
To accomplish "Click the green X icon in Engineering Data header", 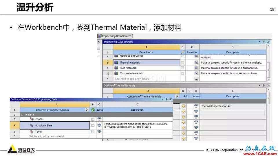I will [93, 110].
